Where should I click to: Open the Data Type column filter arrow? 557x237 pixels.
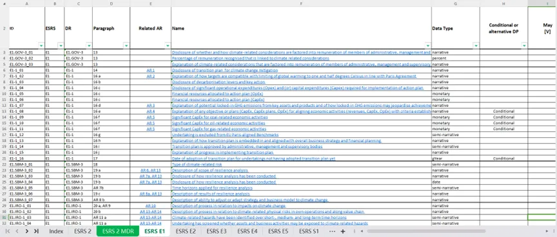pyautogui.click(x=476, y=46)
